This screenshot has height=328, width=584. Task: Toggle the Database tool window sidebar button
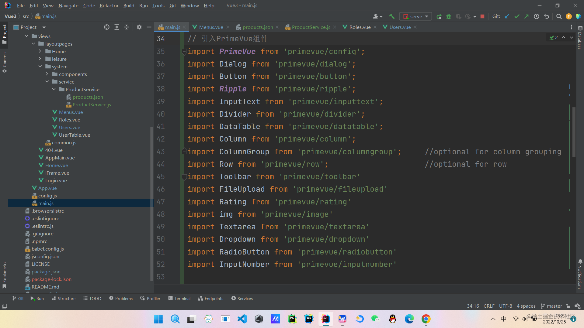pos(580,38)
